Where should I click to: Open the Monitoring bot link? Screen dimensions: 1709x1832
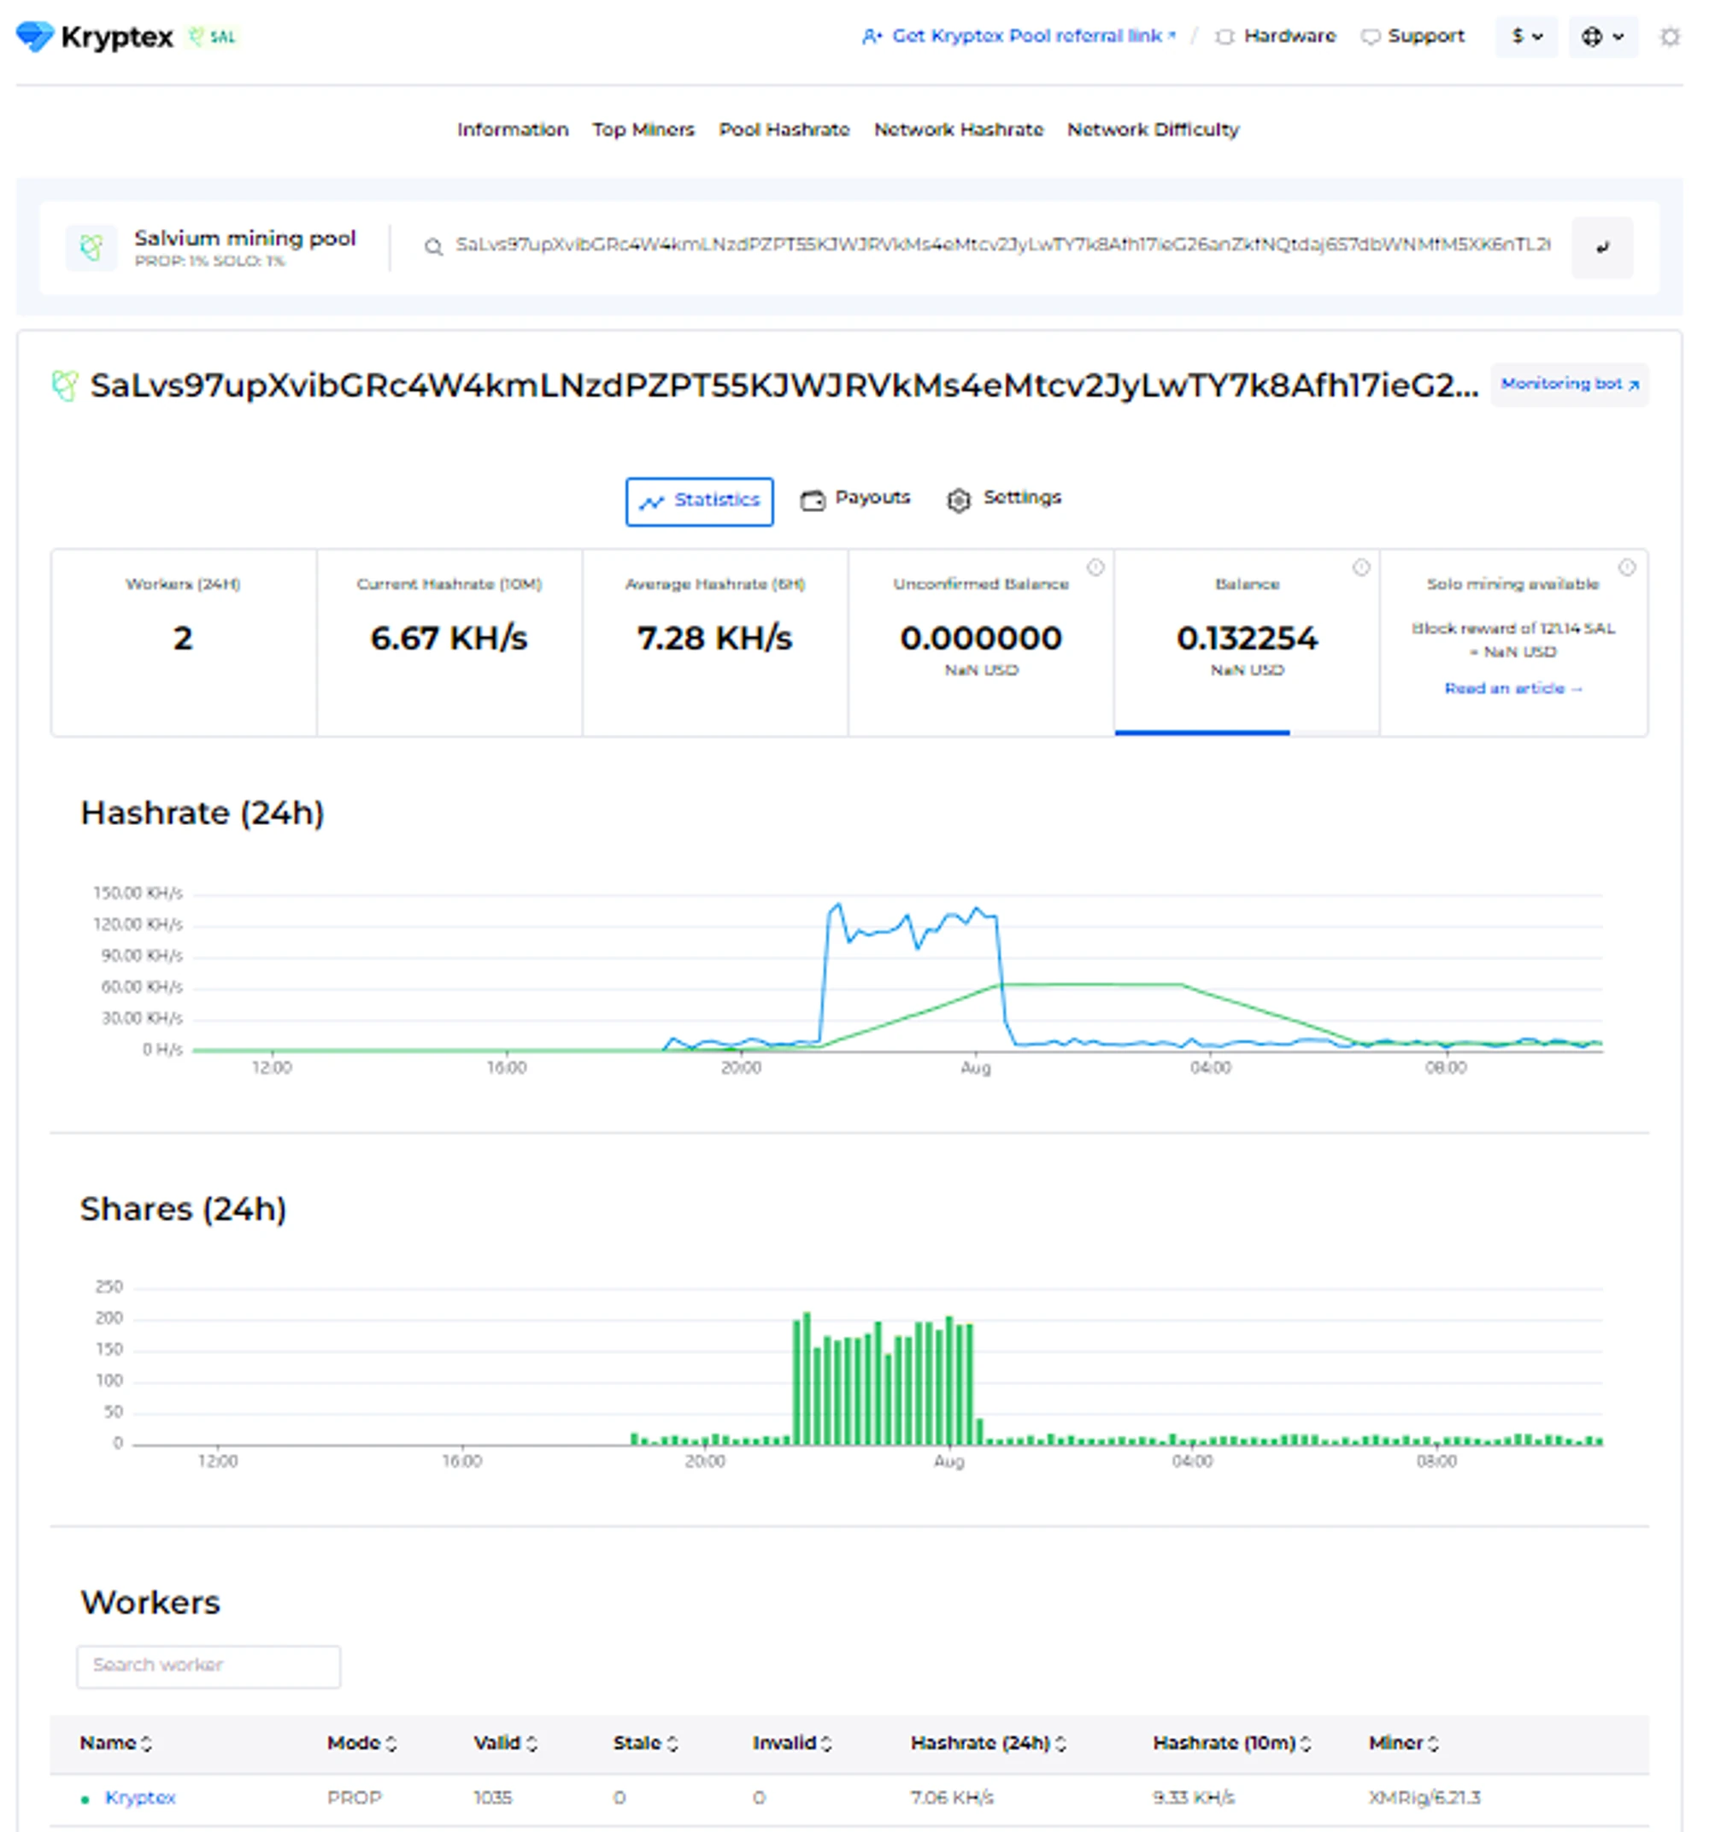(x=1568, y=385)
